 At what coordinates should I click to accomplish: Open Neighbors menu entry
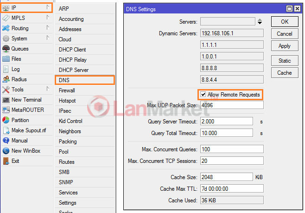(85, 131)
